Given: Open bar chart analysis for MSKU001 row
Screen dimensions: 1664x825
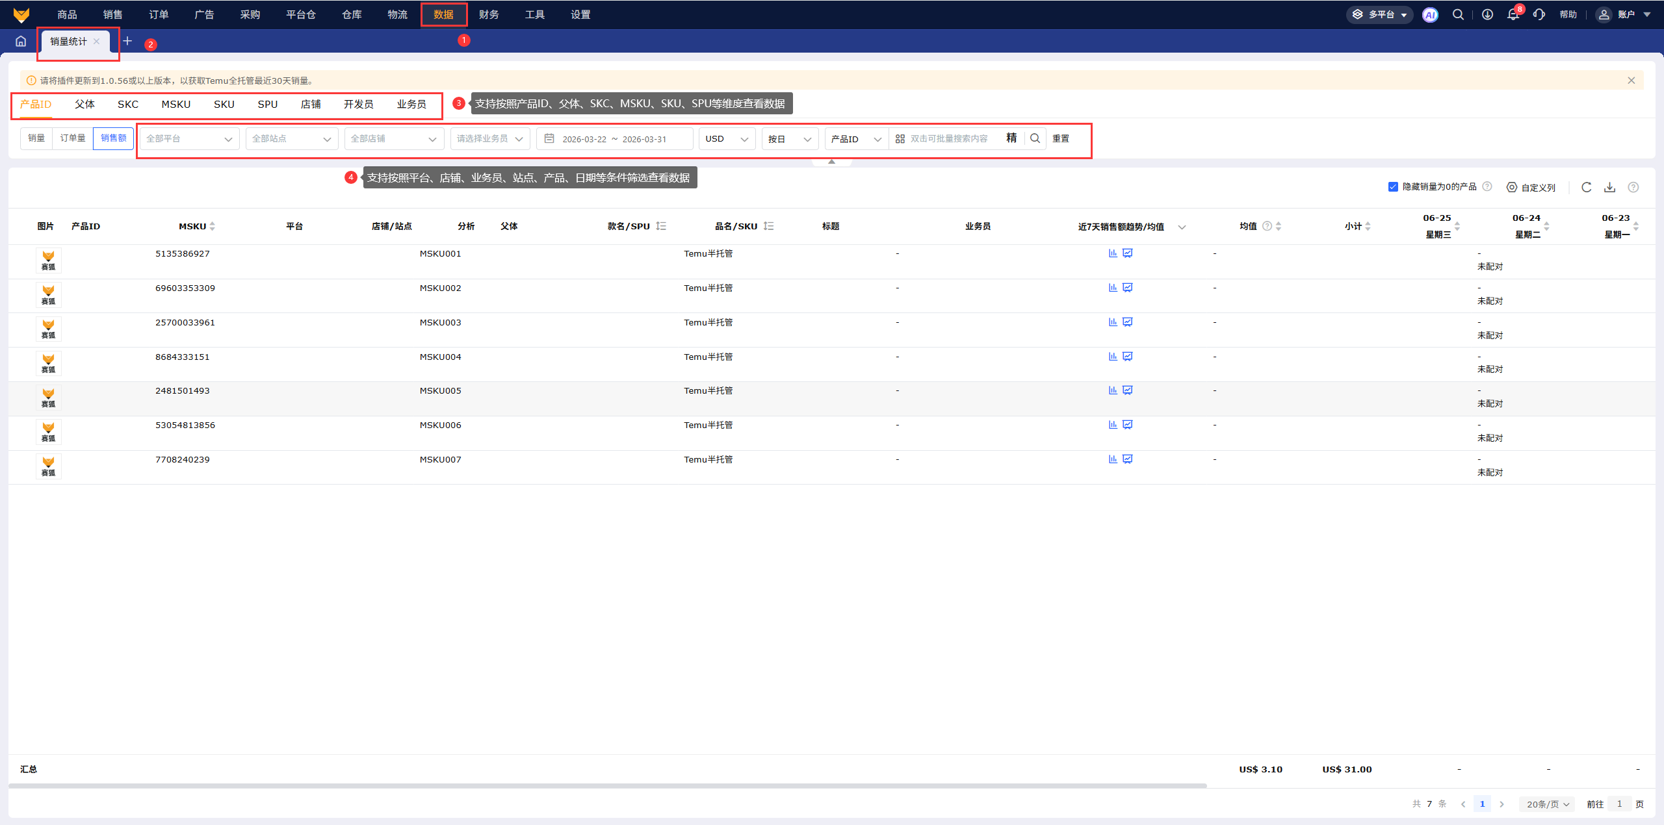Looking at the screenshot, I should coord(1113,253).
